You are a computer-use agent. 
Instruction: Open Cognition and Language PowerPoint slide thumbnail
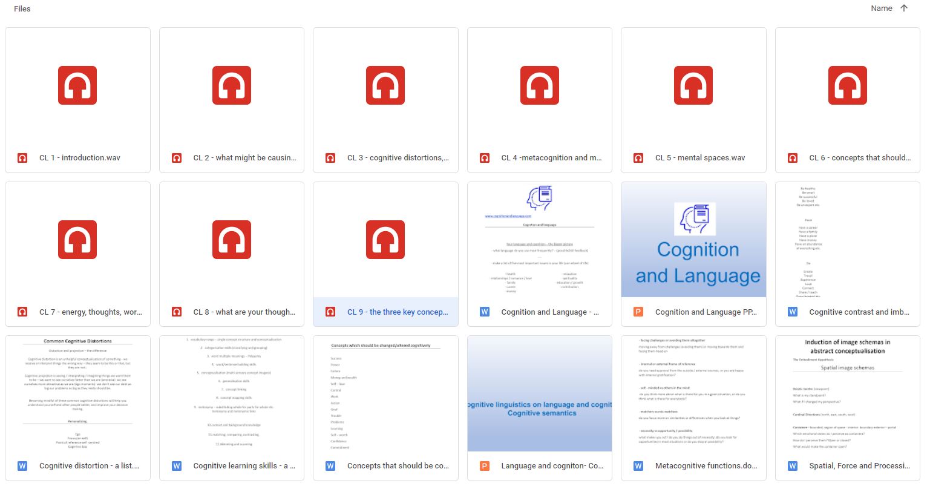(693, 240)
